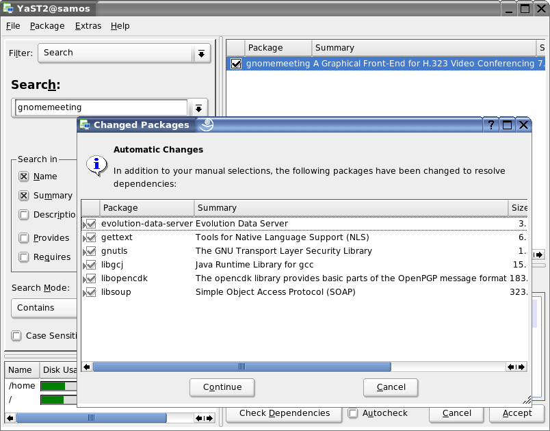
Task: Toggle status checkbox for libgcj
Action: (x=91, y=265)
